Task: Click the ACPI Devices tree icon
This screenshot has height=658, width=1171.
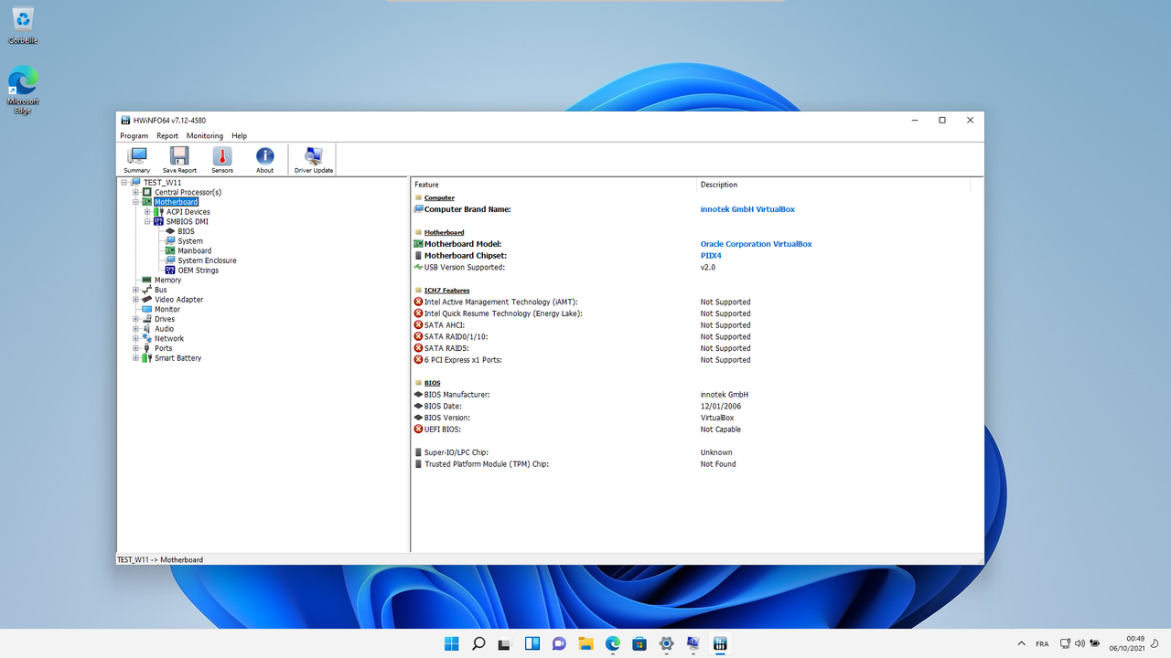Action: [159, 212]
